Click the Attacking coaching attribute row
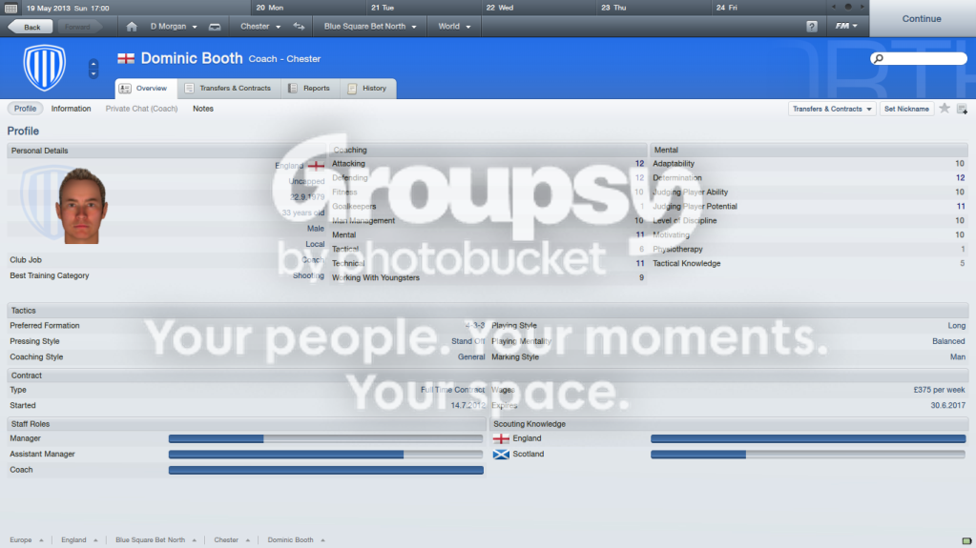Screen dimensions: 976x548 [x=488, y=164]
